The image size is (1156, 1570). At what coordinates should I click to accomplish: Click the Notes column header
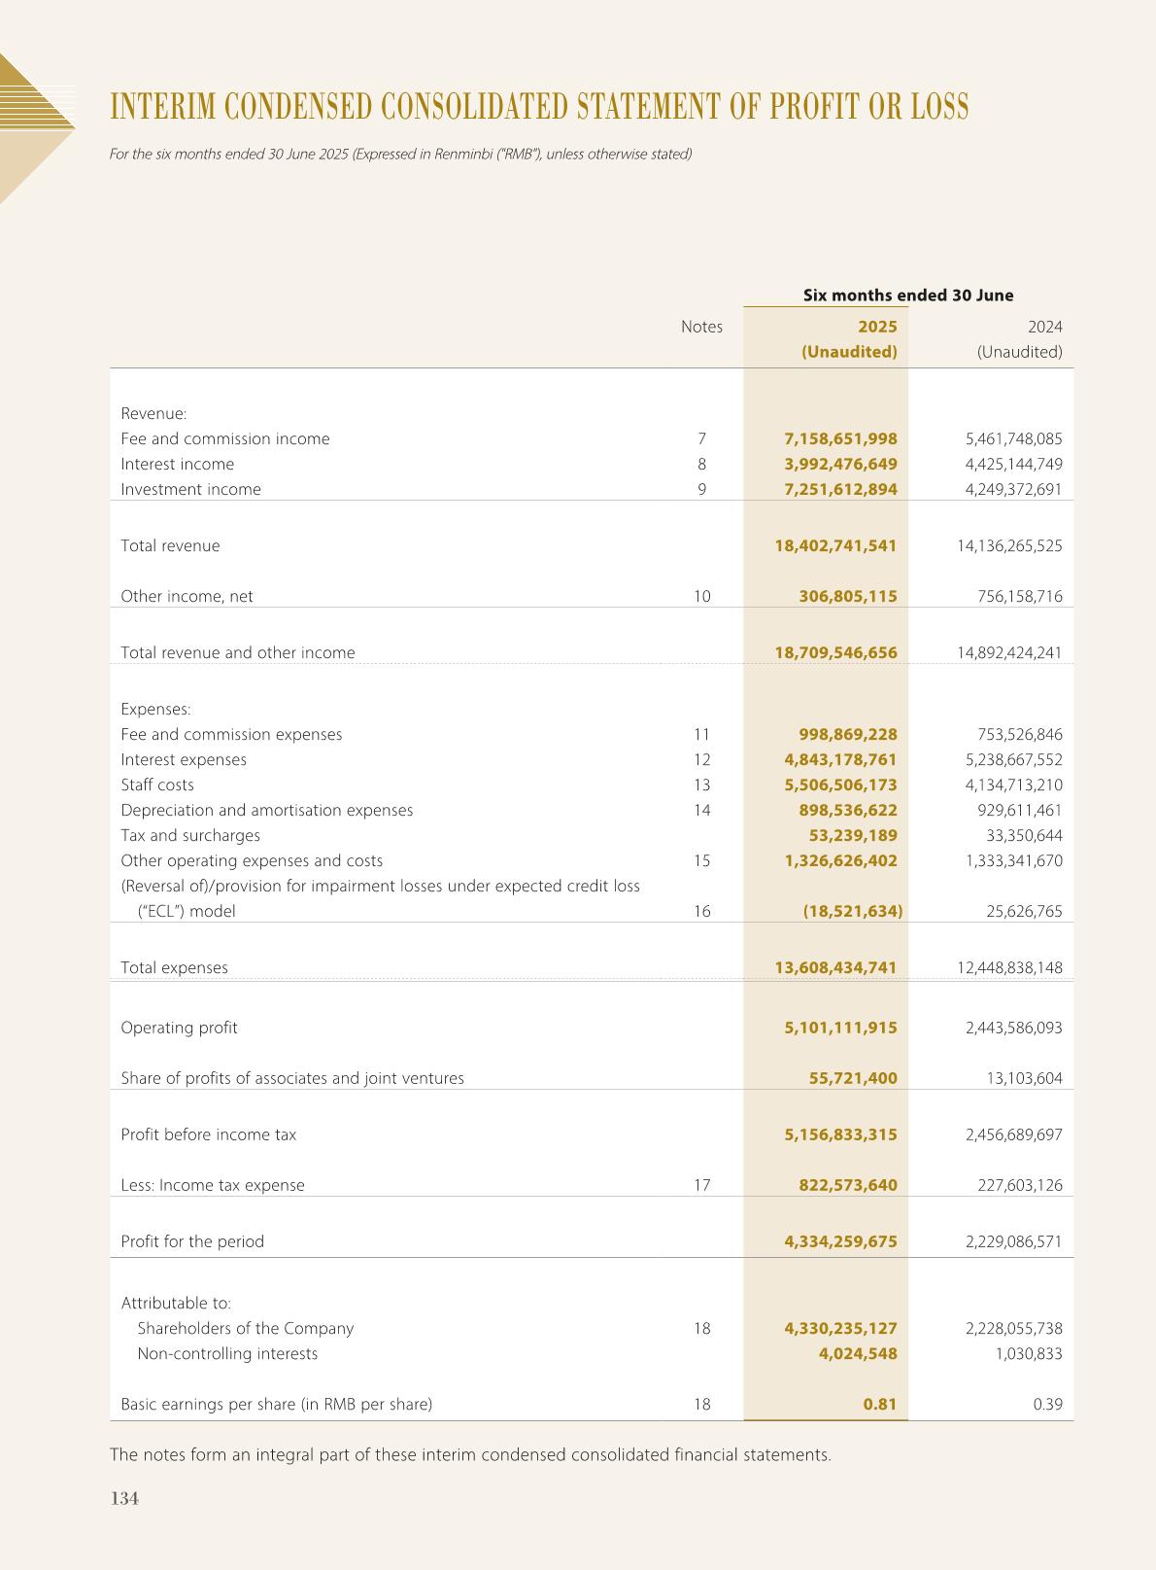point(701,327)
